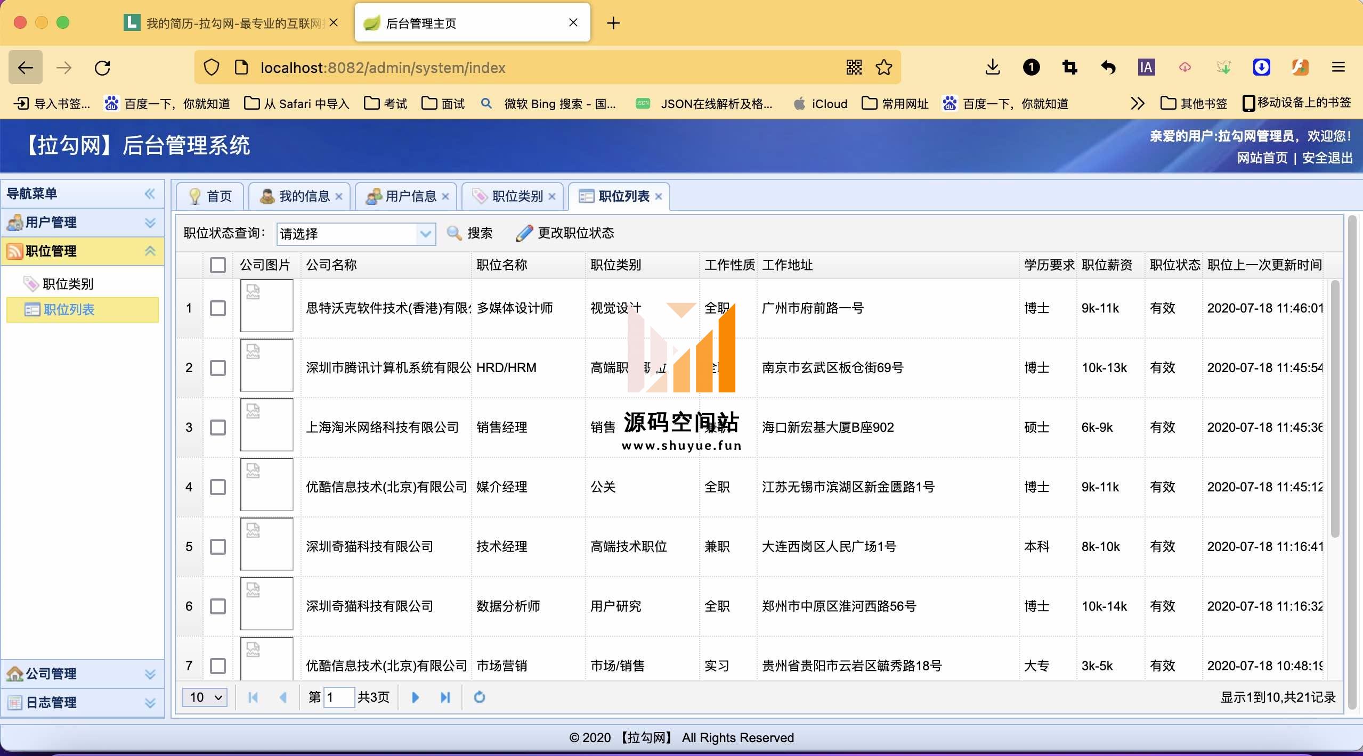This screenshot has height=756, width=1363.
Task: Click the search magnifier icon button
Action: (455, 233)
